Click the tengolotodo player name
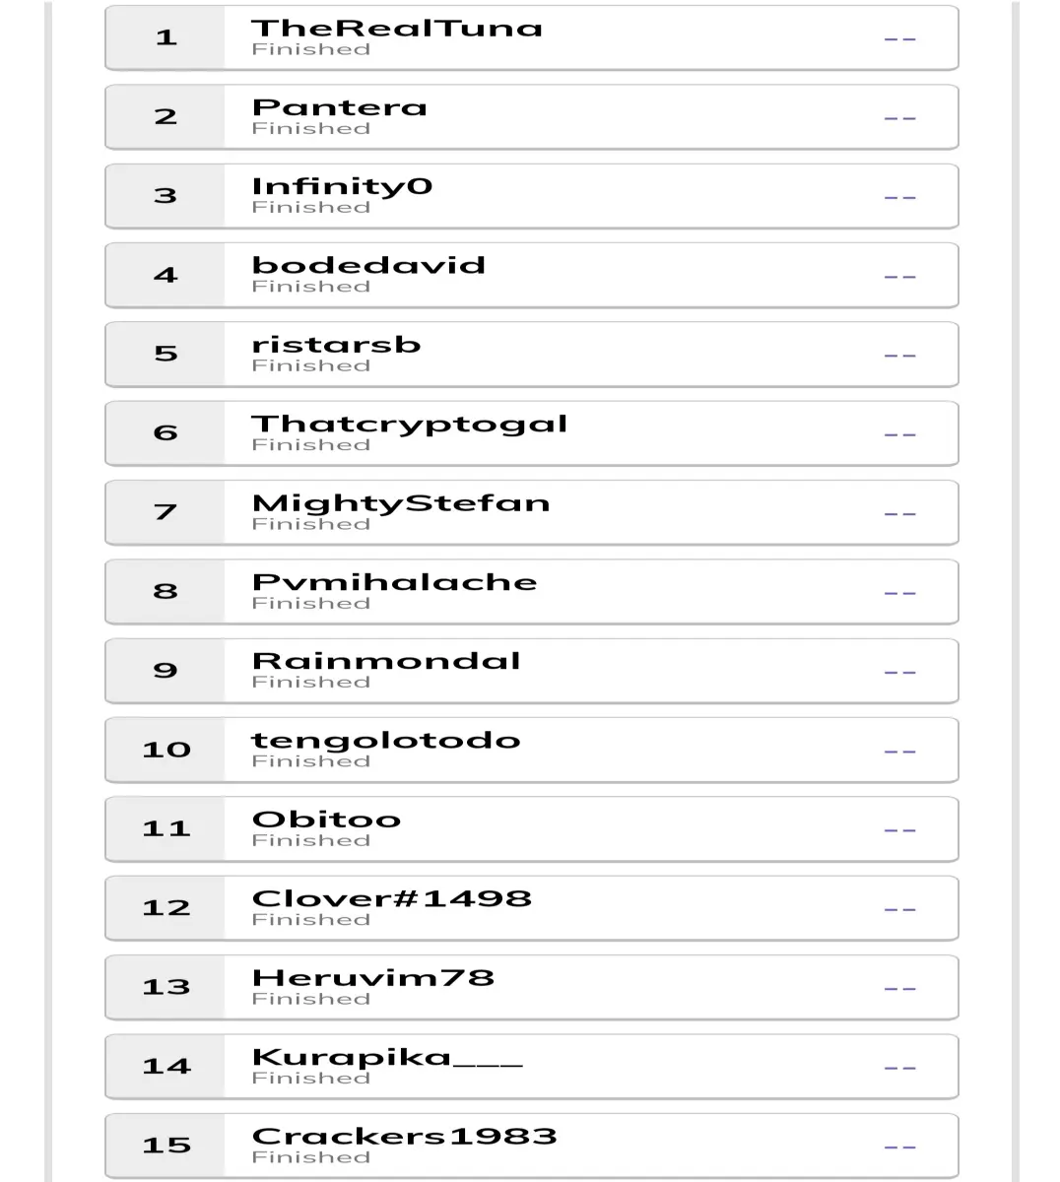This screenshot has height=1182, width=1060. coord(386,741)
